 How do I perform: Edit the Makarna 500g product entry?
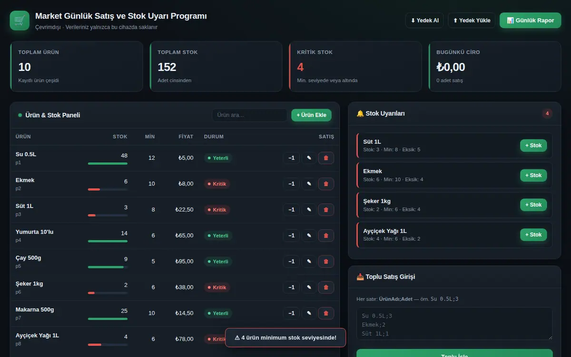(x=309, y=313)
